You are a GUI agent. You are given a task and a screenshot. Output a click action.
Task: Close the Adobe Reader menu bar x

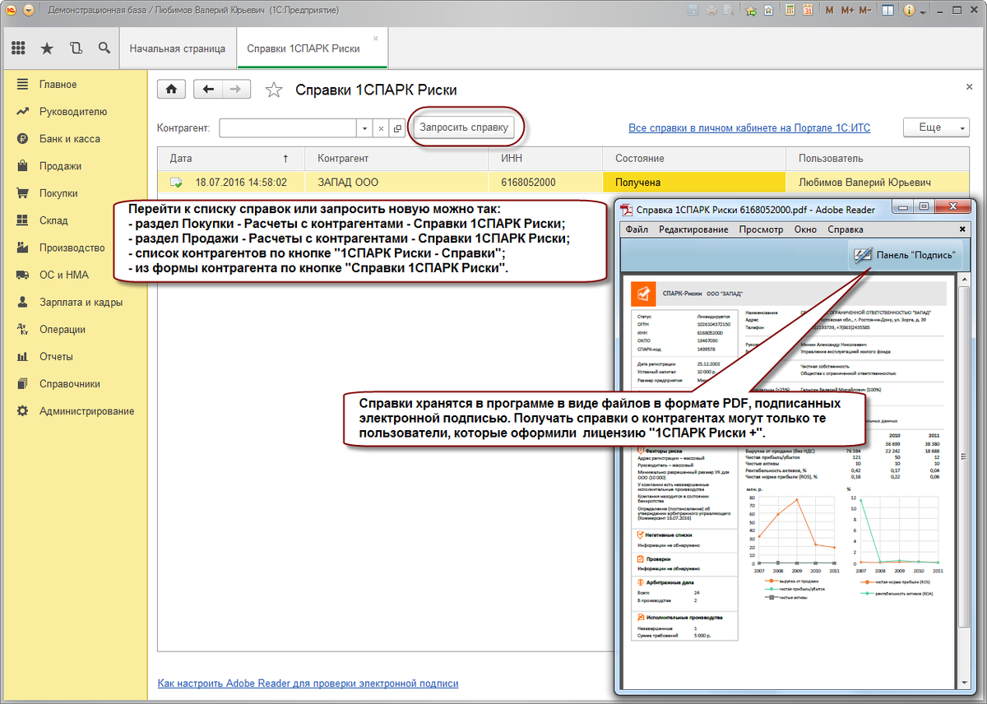pyautogui.click(x=962, y=229)
